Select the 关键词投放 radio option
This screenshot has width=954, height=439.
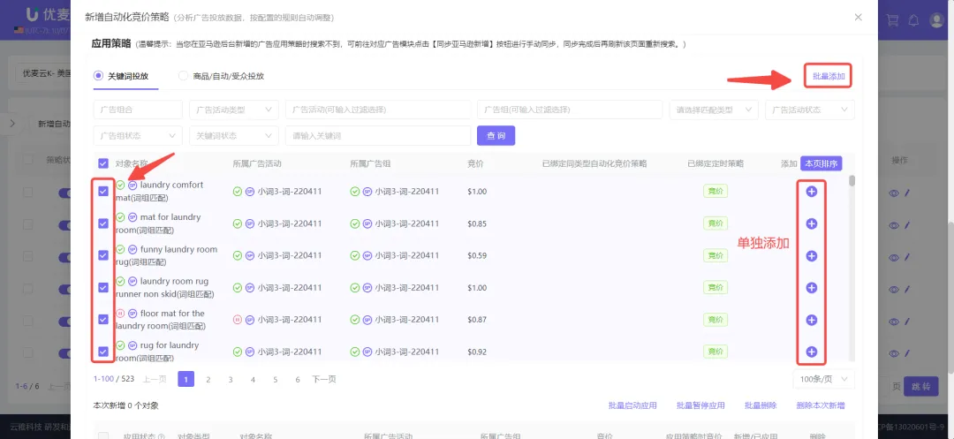(x=98, y=76)
